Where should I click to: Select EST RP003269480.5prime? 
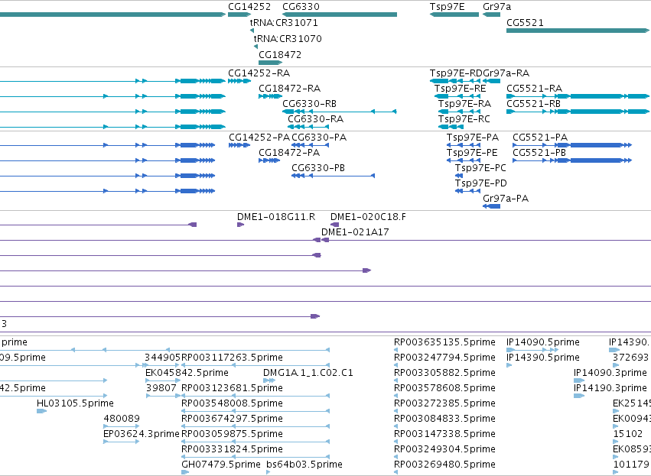coord(444,465)
